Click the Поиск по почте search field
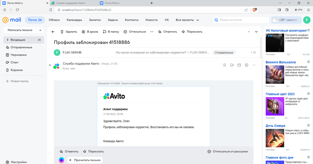Image resolution: width=313 pixels, height=164 pixels. (243, 20)
